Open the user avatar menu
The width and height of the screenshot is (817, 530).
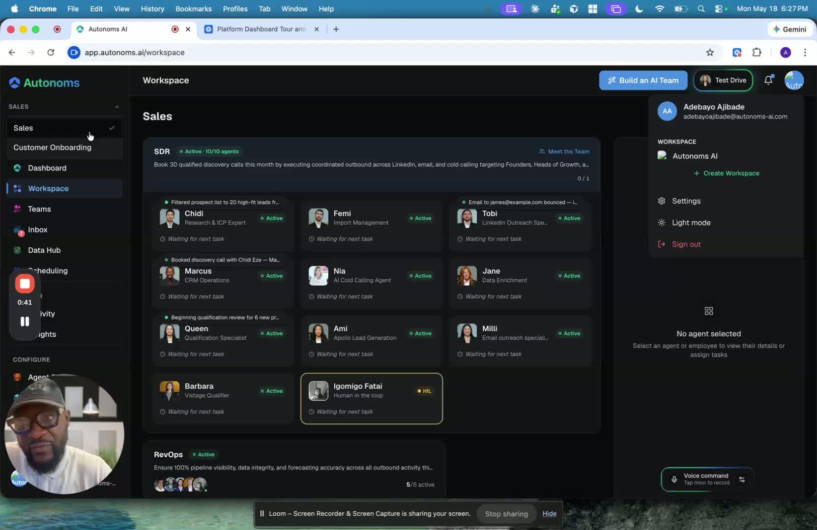point(794,81)
